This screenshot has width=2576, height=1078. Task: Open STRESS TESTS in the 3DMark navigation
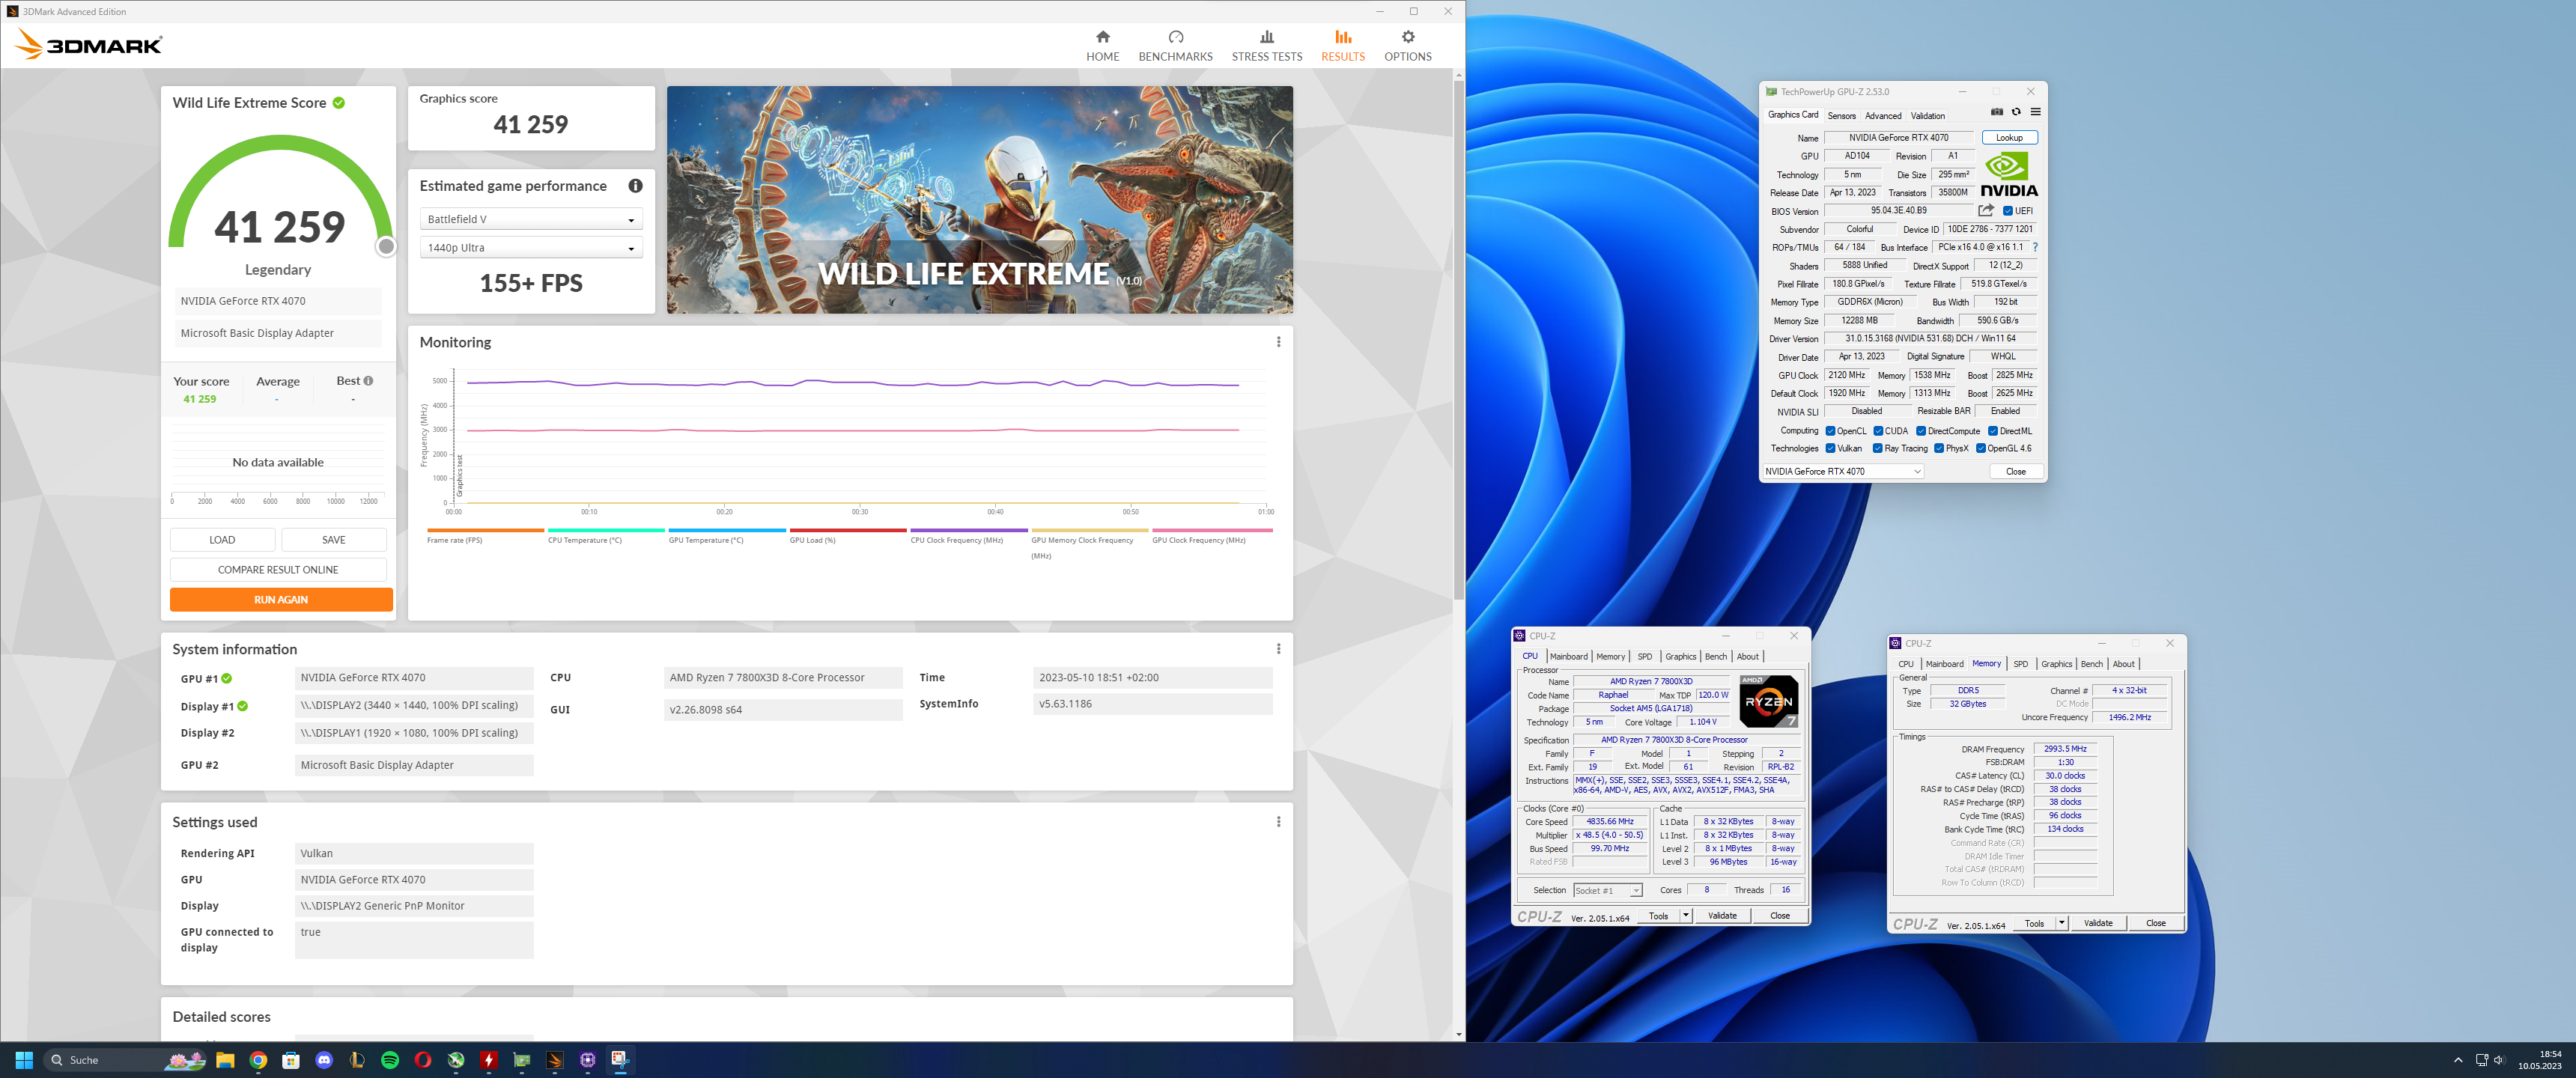[x=1266, y=46]
